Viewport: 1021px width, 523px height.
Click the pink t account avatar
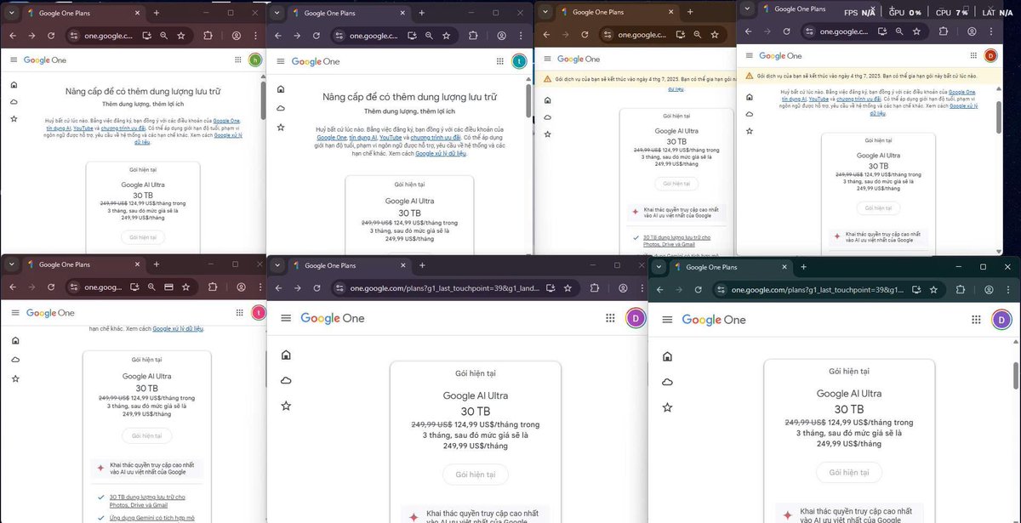259,312
